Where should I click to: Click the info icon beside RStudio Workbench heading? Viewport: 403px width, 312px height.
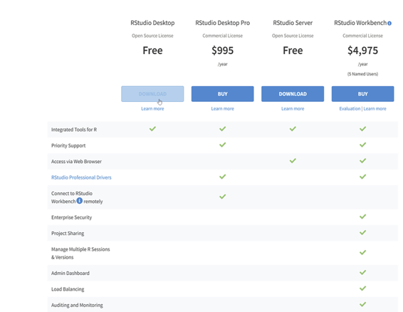pos(389,24)
